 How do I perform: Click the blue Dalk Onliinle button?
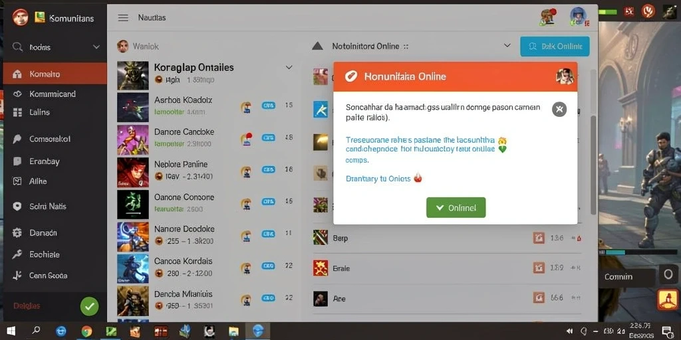coord(555,46)
